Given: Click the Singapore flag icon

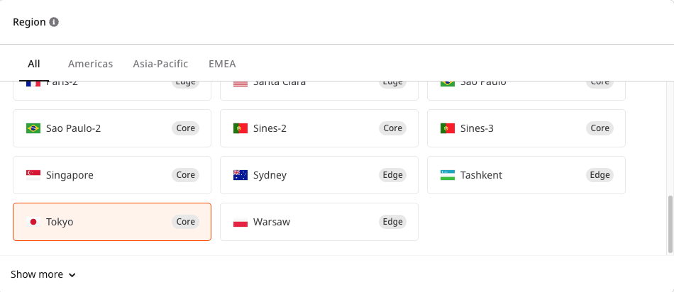Looking at the screenshot, I should [33, 175].
